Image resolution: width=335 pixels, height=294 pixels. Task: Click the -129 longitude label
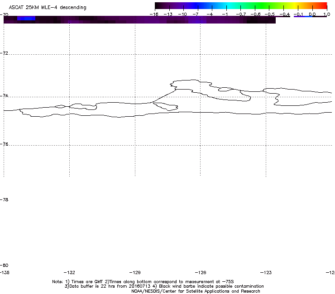pyautogui.click(x=135, y=272)
